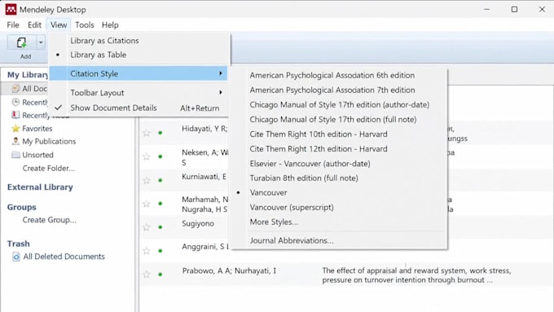
Task: Select Chicago Manual of Style author-date
Action: click(x=339, y=105)
